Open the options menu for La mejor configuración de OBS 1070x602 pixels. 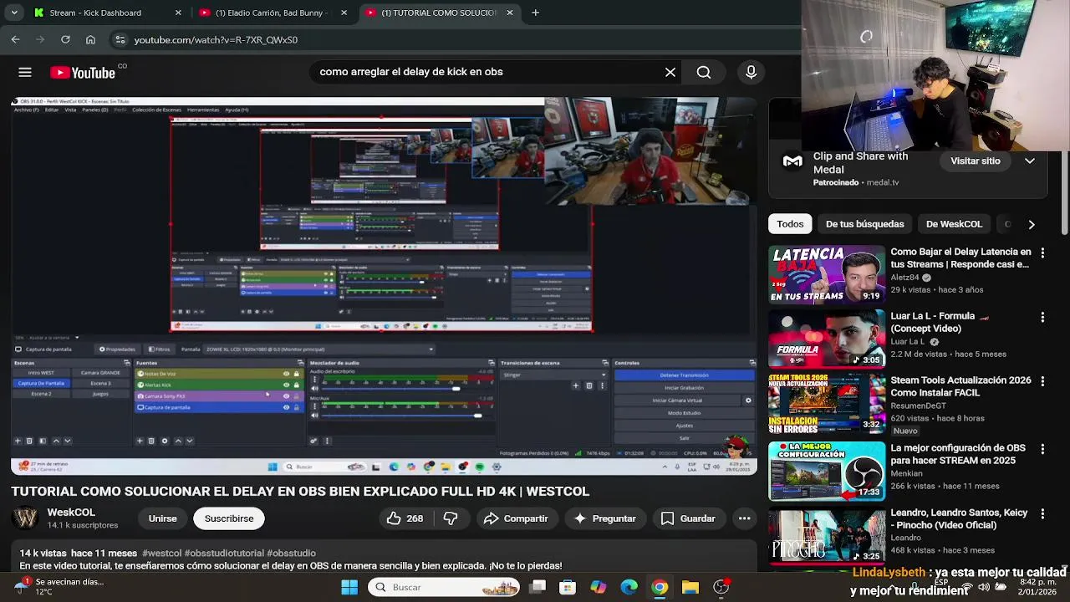[x=1042, y=449]
